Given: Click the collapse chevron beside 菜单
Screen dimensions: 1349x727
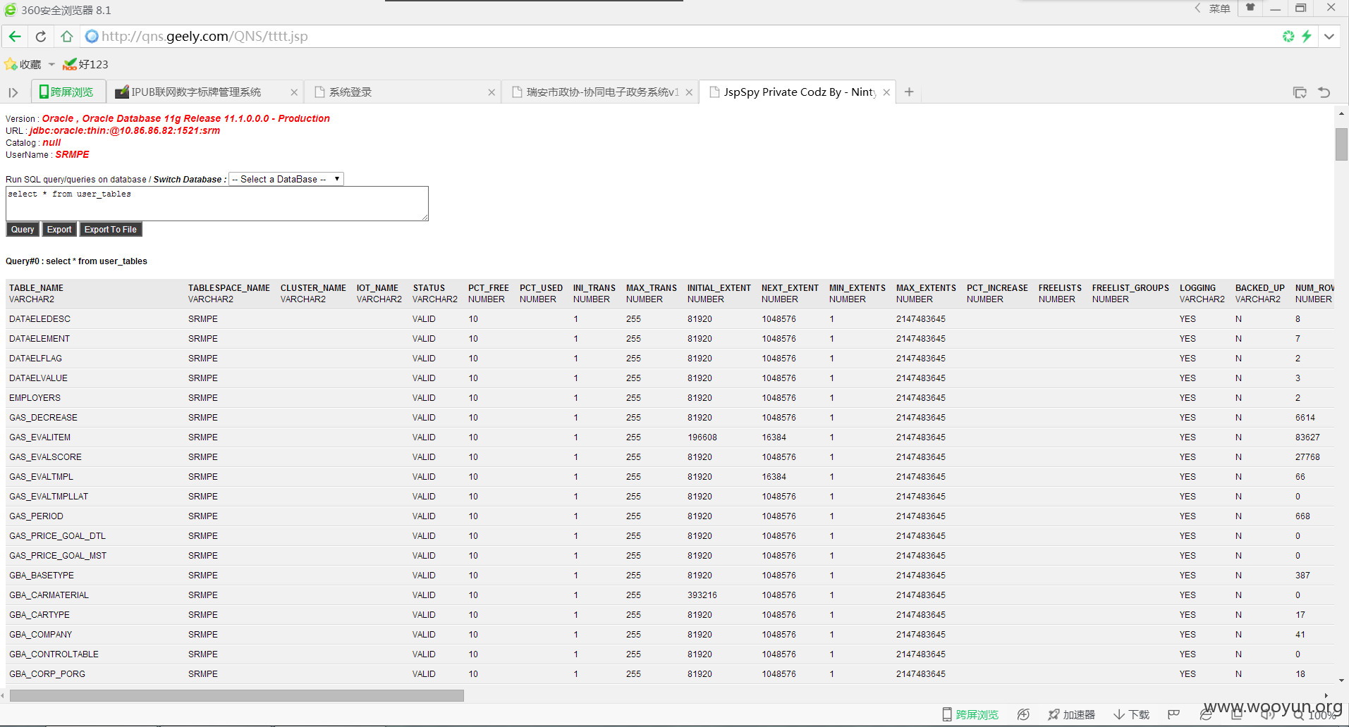Looking at the screenshot, I should (1197, 8).
